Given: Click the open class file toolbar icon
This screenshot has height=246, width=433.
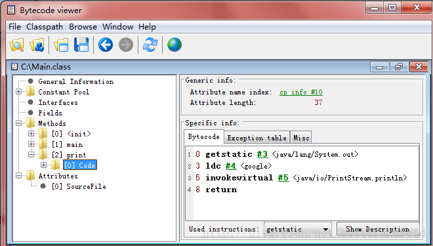Looking at the screenshot, I should 16,45.
